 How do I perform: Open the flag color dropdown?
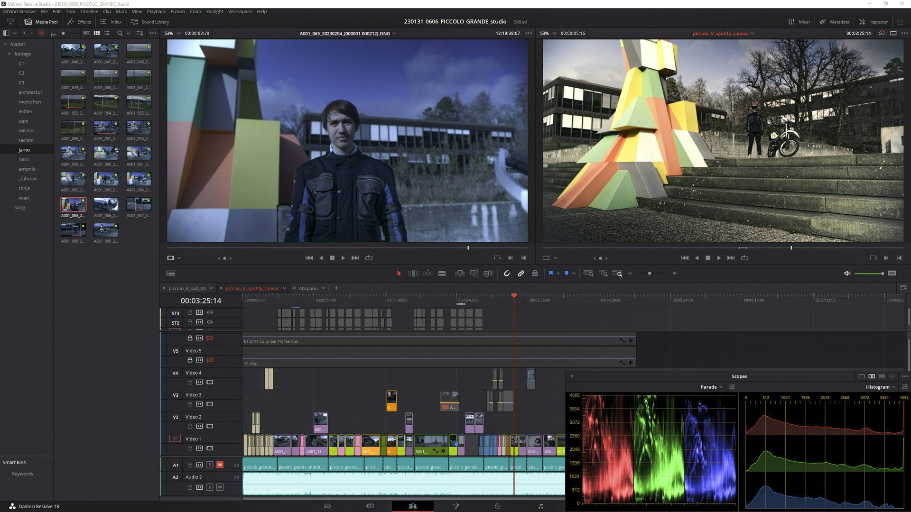pyautogui.click(x=558, y=274)
